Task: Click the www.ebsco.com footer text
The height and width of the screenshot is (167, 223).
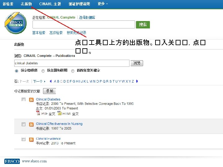Action: (34, 161)
